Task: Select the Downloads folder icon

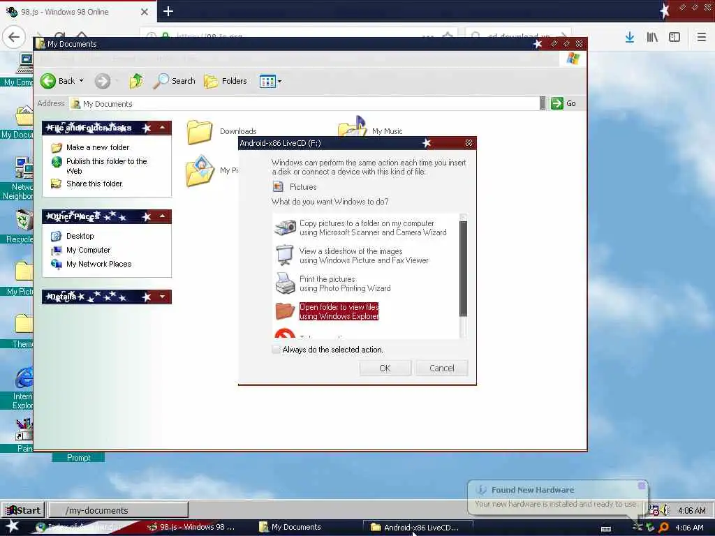Action: click(x=199, y=132)
